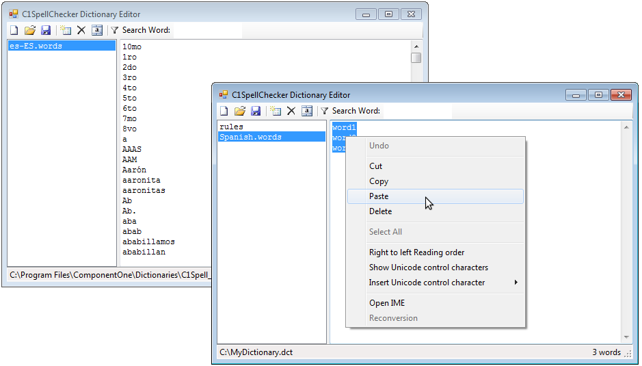
Task: Click aaronita in back window word list
Action: pos(142,180)
